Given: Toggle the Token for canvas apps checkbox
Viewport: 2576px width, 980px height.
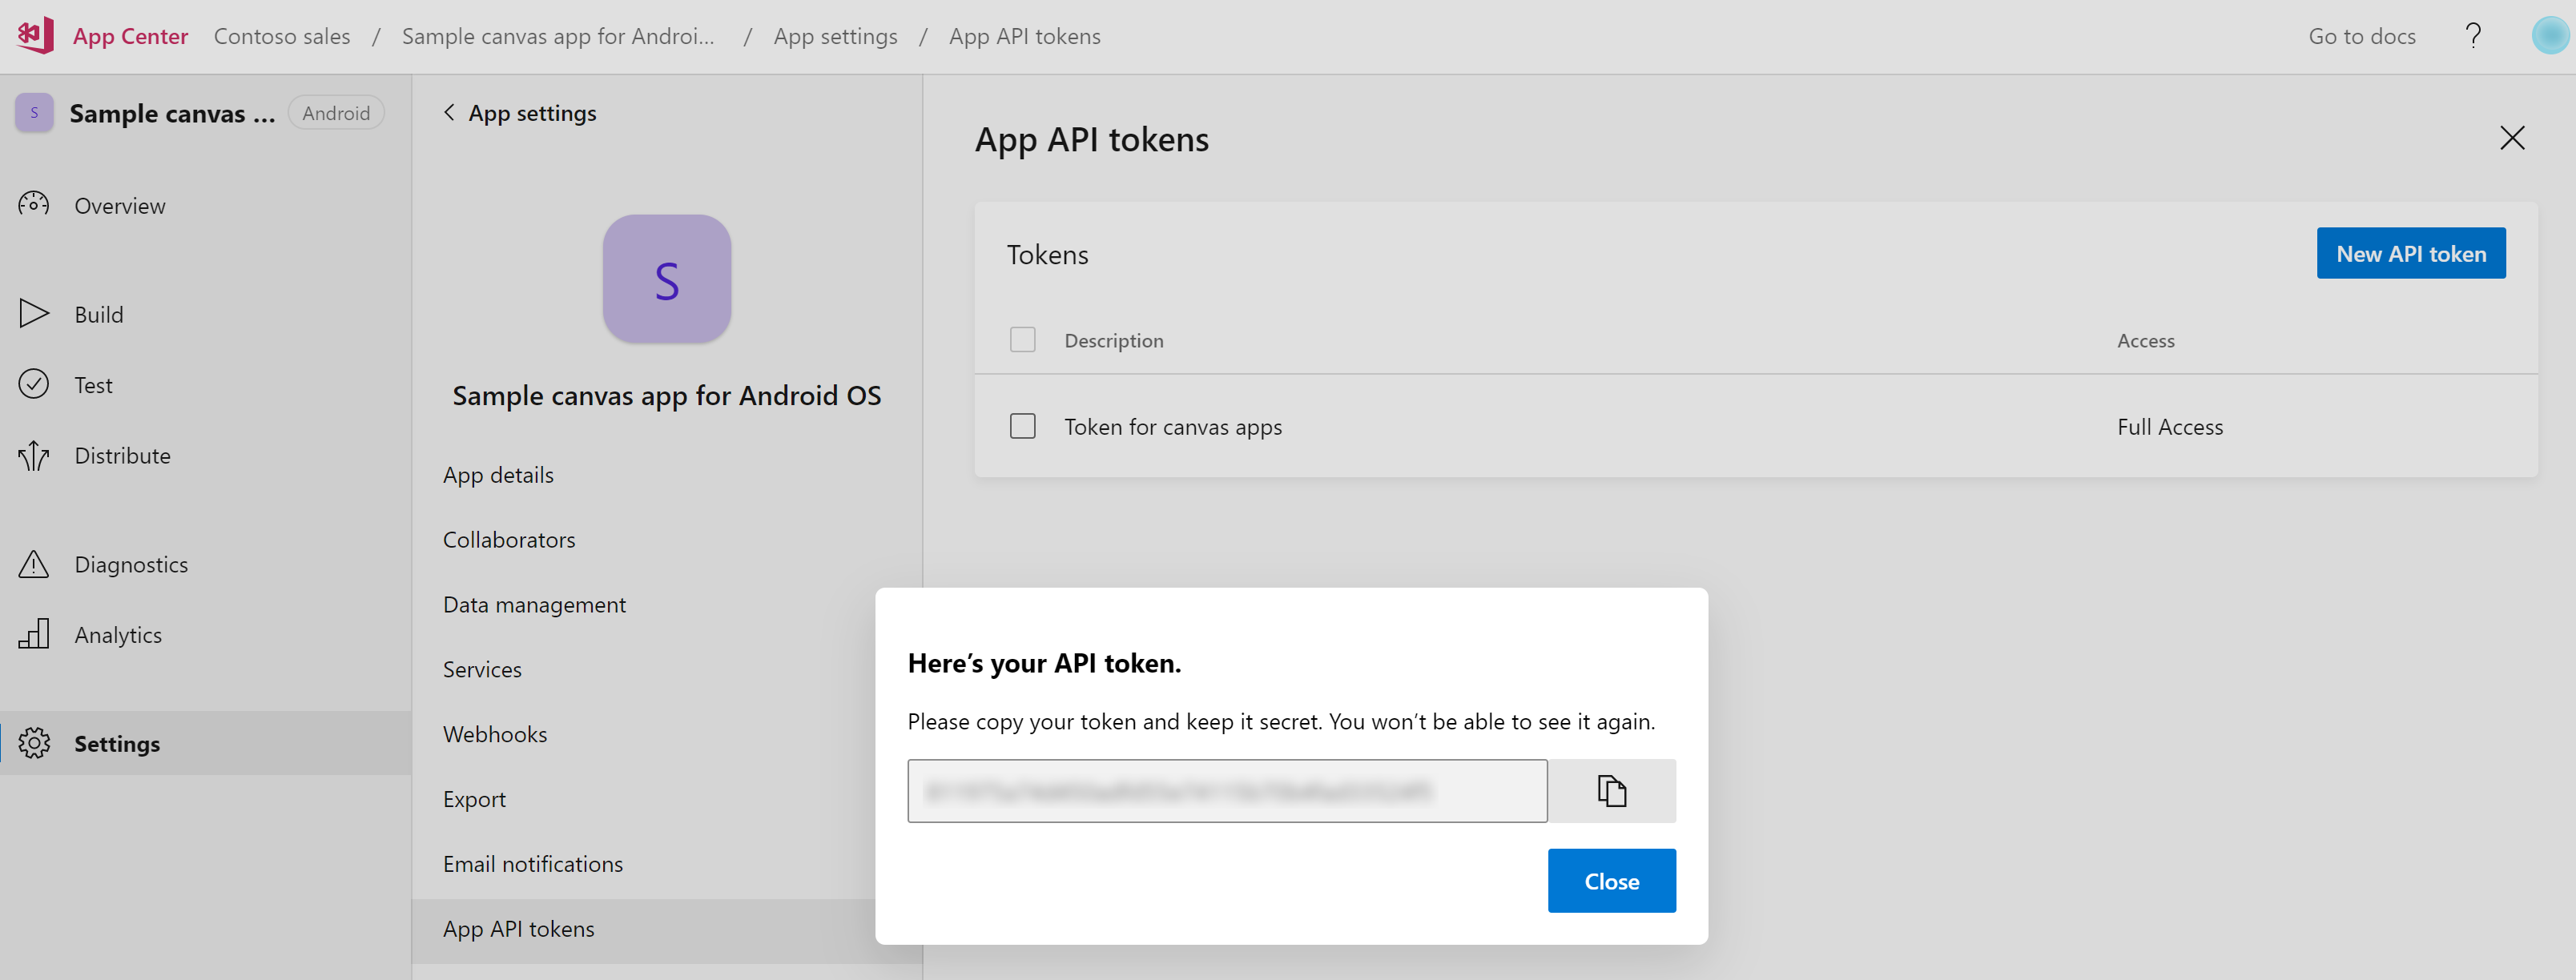Looking at the screenshot, I should pos(1022,425).
